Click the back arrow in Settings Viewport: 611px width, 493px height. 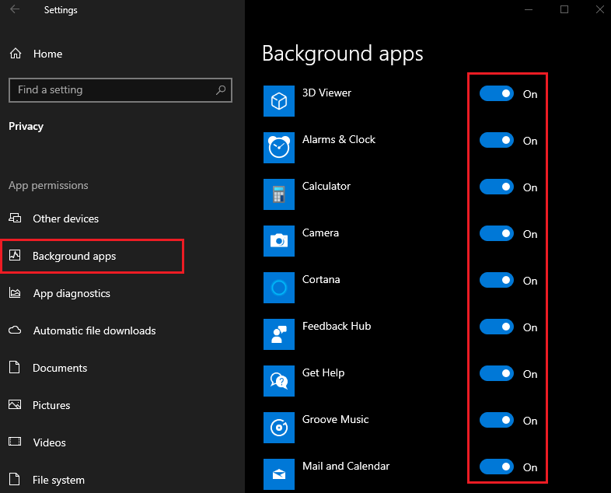click(x=15, y=9)
